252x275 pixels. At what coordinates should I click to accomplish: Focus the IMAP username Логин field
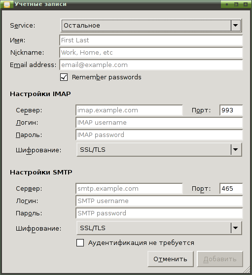pos(159,122)
